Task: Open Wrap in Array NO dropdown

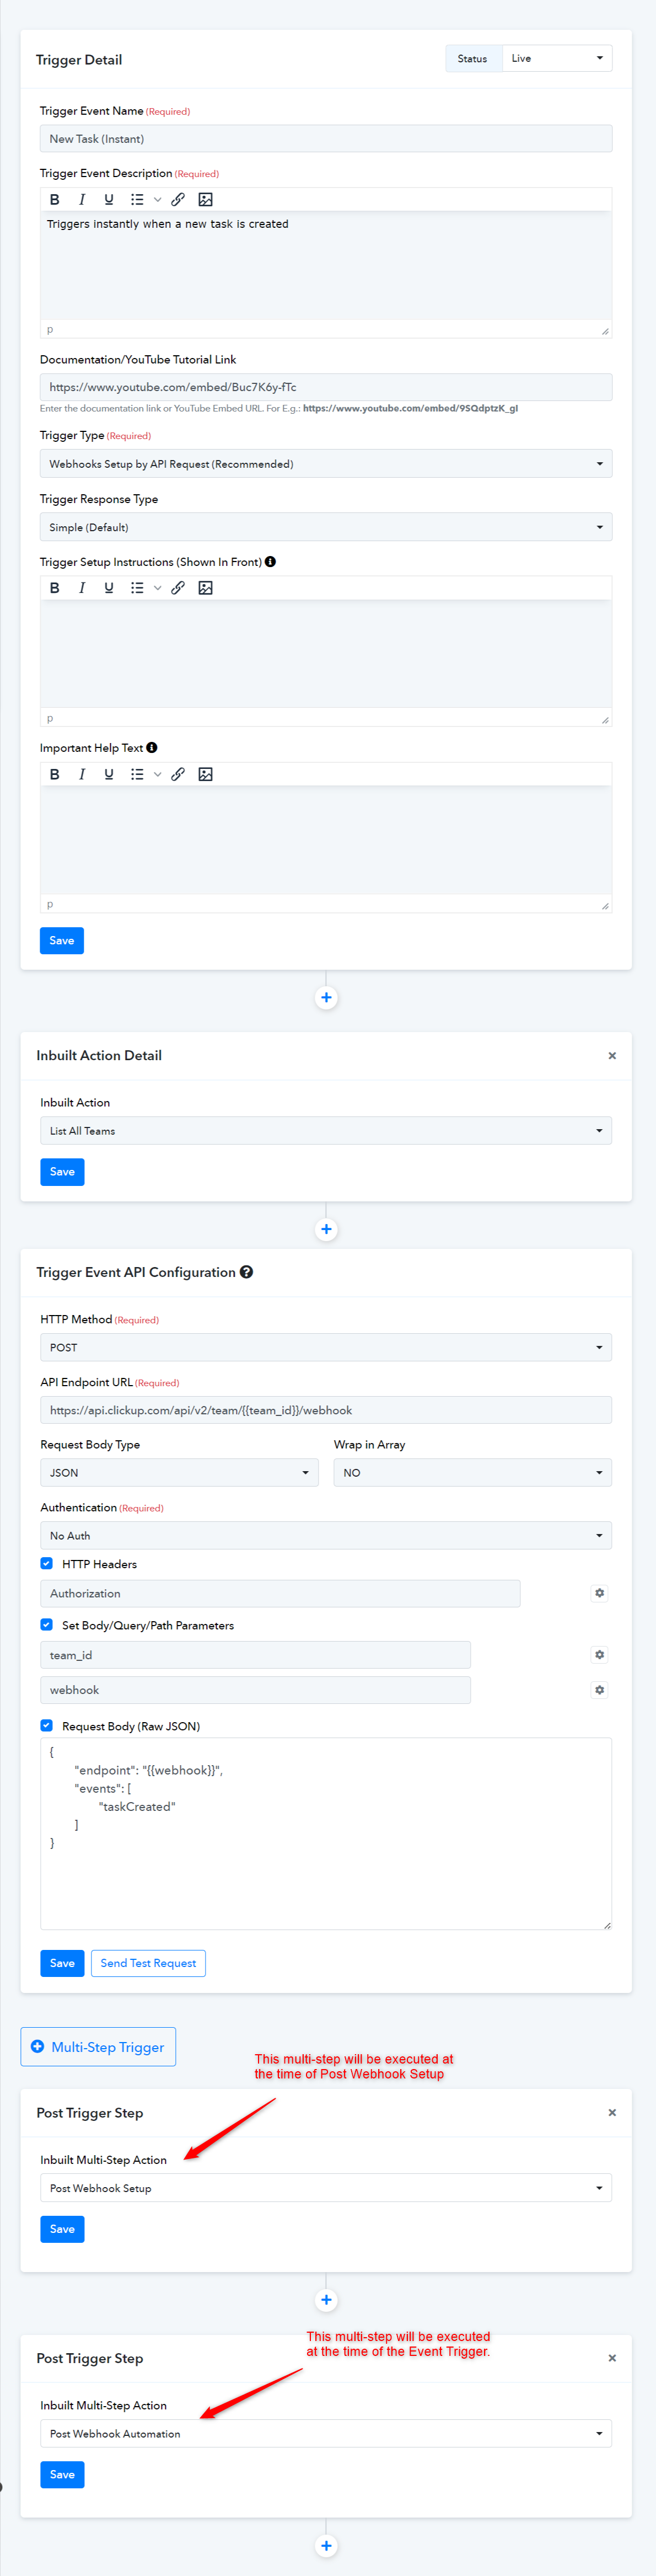Action: [x=472, y=1472]
